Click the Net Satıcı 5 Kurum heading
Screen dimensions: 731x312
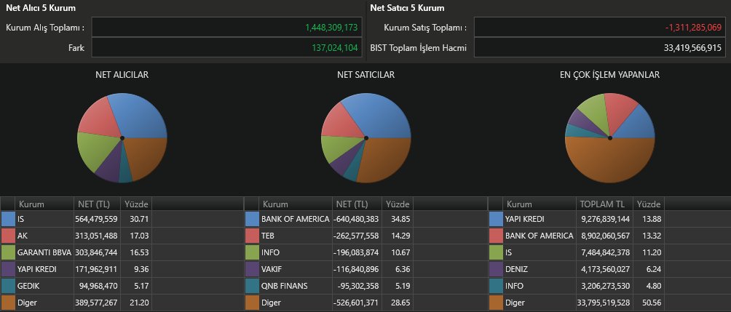click(407, 8)
